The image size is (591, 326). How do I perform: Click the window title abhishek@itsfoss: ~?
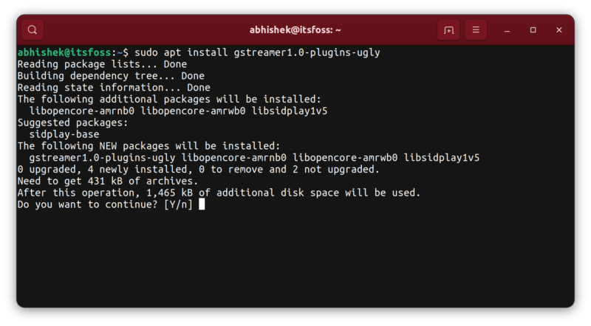[295, 30]
